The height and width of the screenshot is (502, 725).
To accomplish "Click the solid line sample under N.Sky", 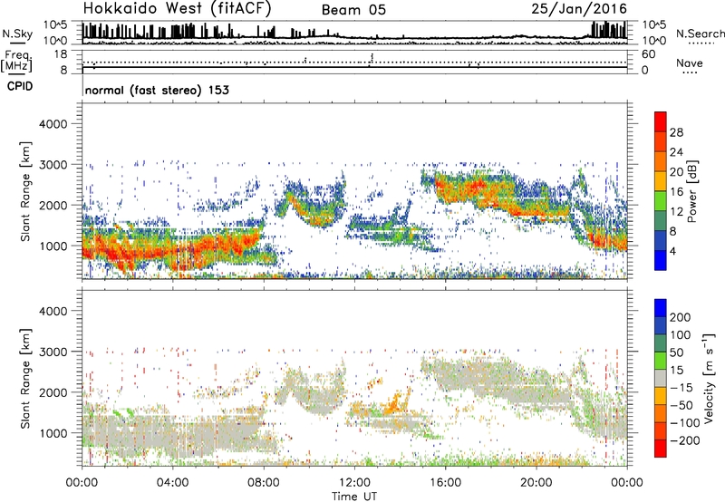I will [x=17, y=43].
